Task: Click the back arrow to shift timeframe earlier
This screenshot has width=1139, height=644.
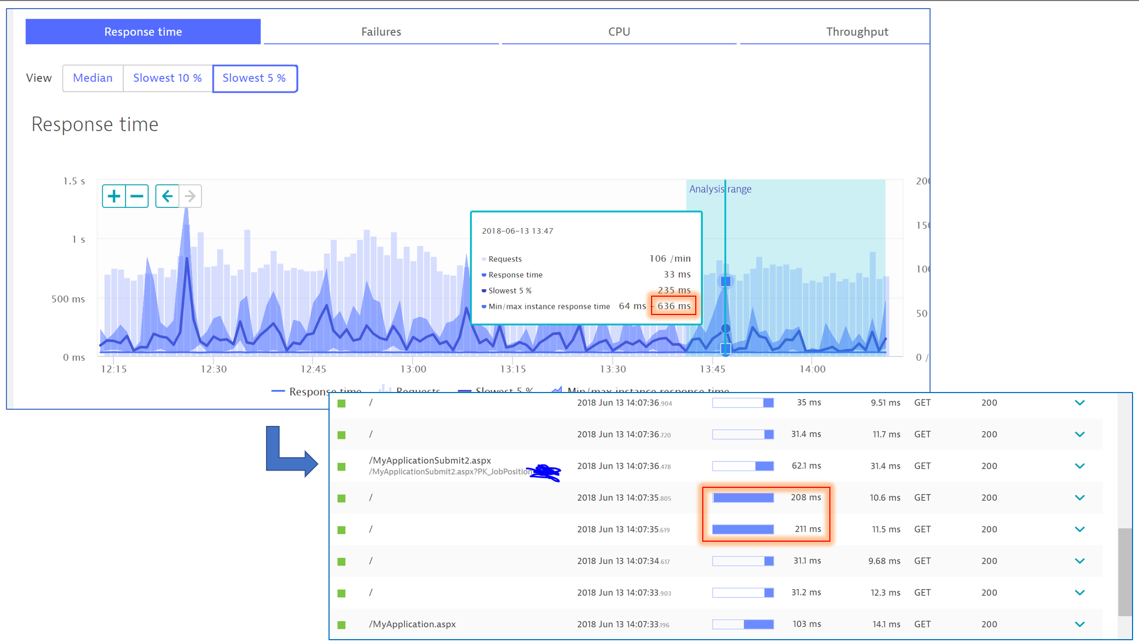Action: [167, 196]
